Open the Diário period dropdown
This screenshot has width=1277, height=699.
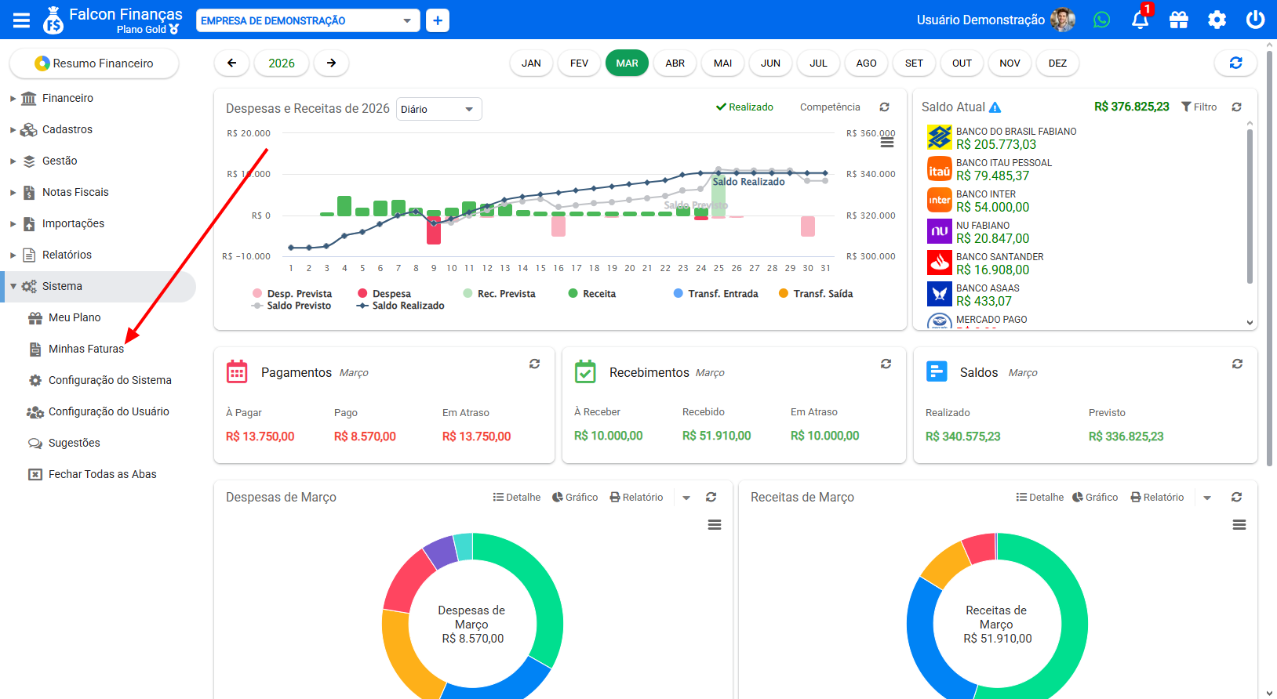tap(439, 109)
